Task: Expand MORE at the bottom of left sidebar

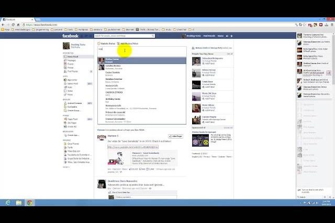Action: coord(66,167)
